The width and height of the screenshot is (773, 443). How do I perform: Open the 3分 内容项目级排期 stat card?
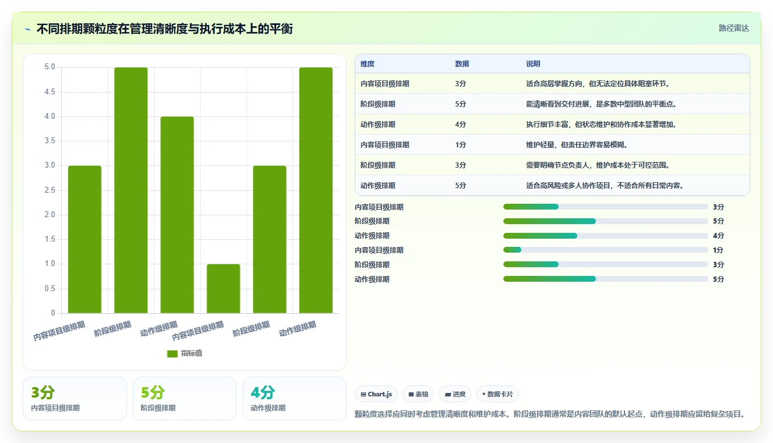(x=75, y=398)
